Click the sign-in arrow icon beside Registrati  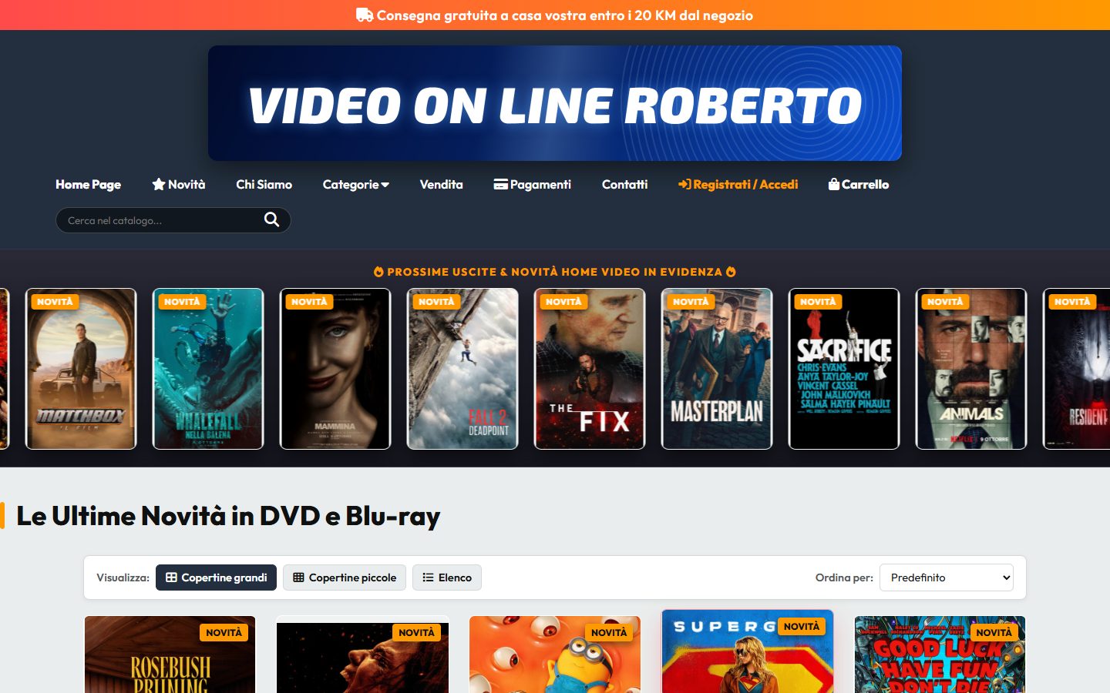(684, 185)
